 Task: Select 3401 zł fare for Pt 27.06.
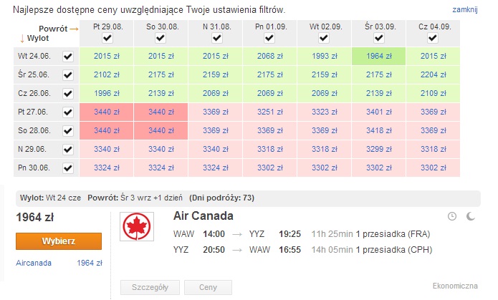(x=378, y=112)
